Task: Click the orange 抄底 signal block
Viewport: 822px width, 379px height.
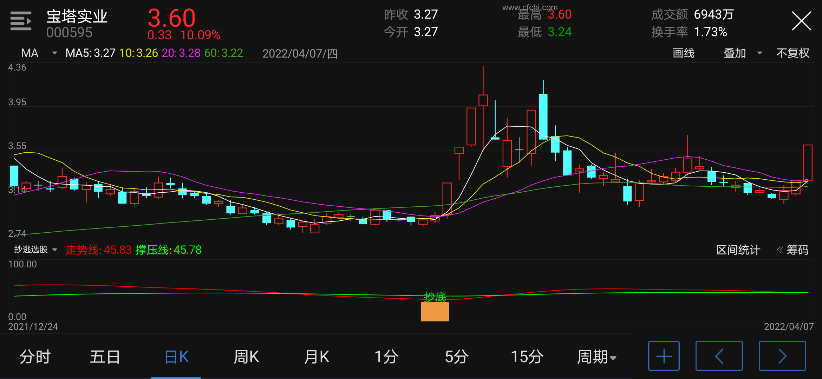Action: pyautogui.click(x=435, y=312)
